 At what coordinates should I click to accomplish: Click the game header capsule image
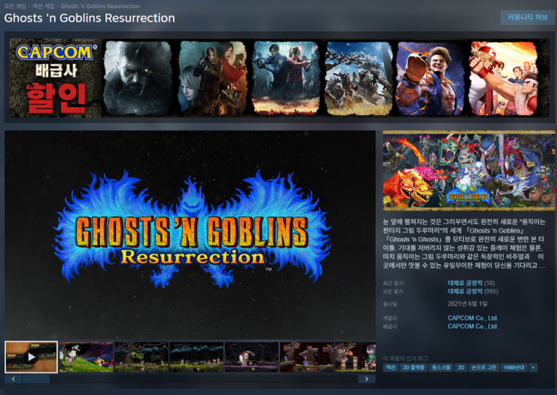[468, 171]
